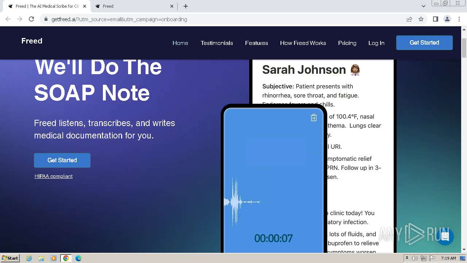Viewport: 467px width, 263px height.
Task: Go to Testimonials section
Action: [217, 43]
